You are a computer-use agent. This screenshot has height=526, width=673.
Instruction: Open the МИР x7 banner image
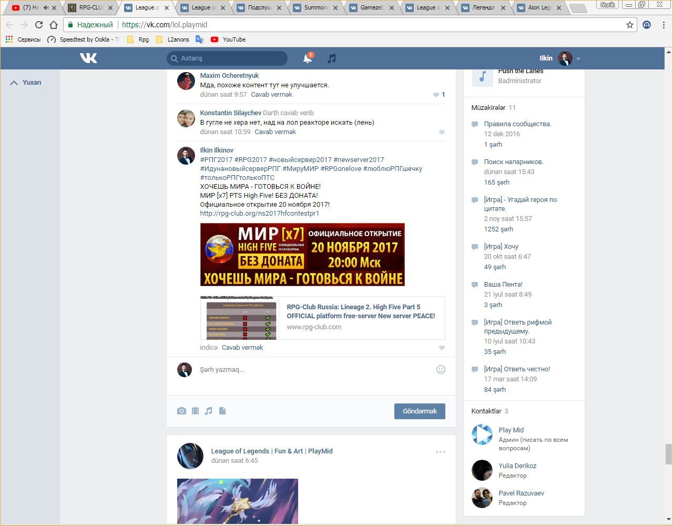(302, 255)
